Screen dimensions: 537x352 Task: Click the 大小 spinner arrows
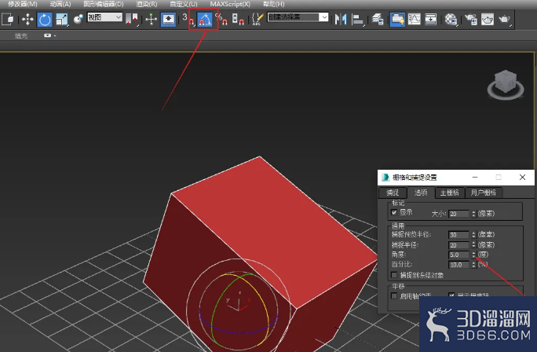(473, 214)
